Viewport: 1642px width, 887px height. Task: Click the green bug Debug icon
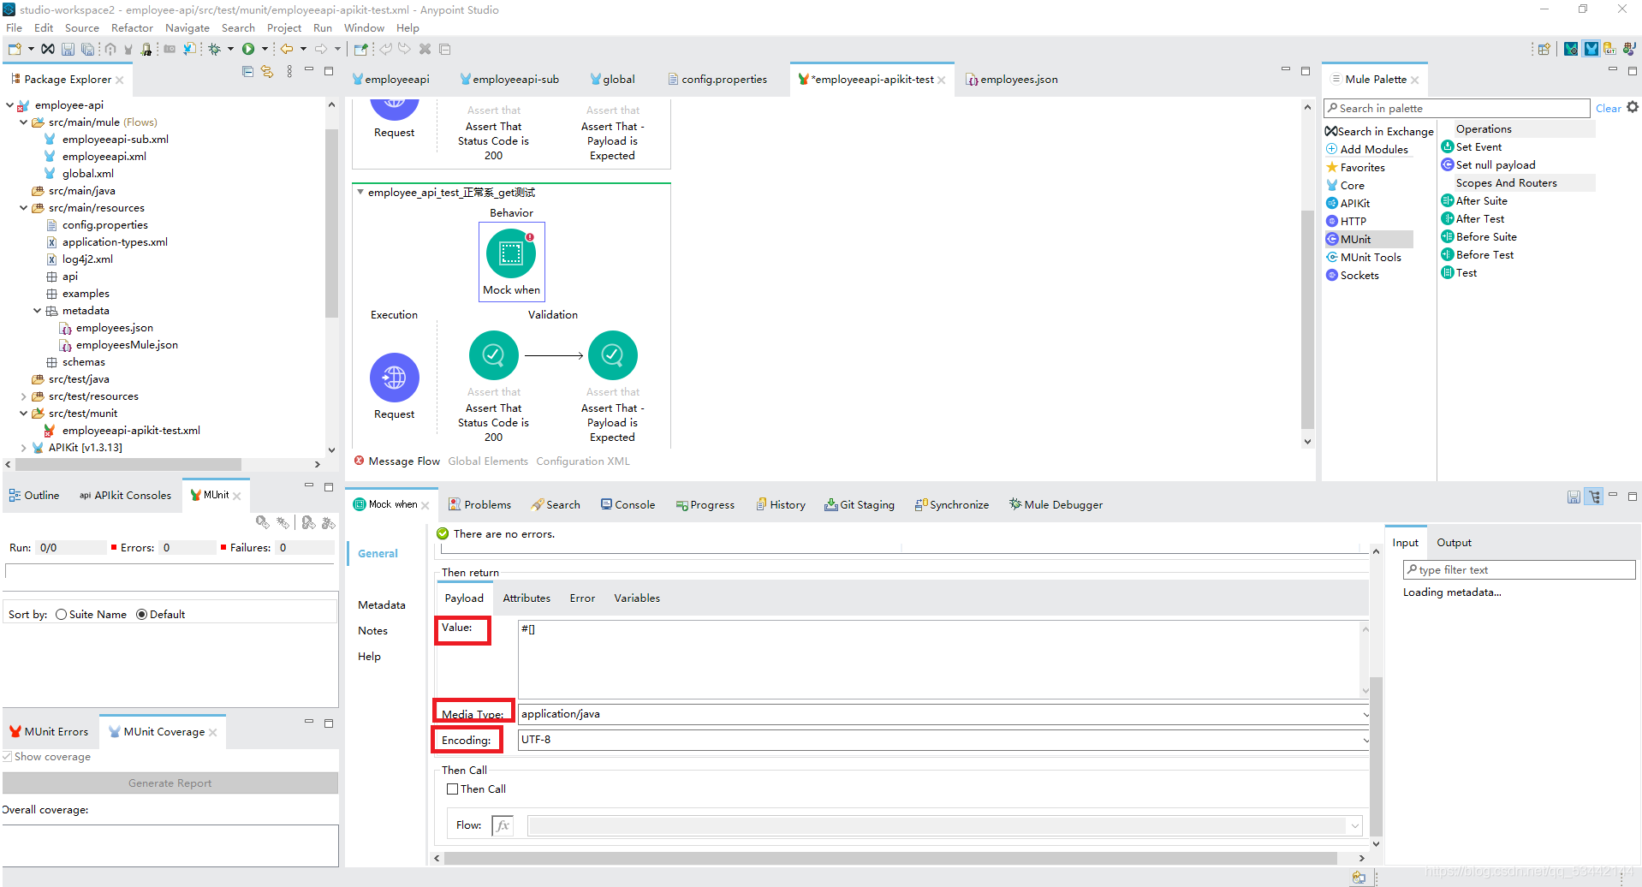pos(215,49)
